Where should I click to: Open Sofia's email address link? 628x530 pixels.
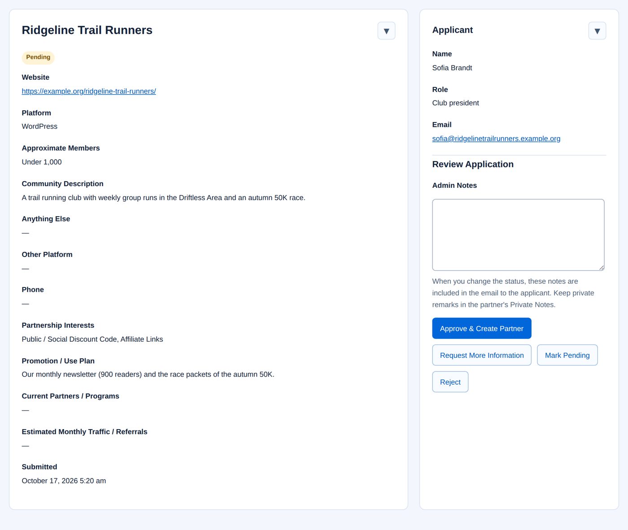[496, 139]
